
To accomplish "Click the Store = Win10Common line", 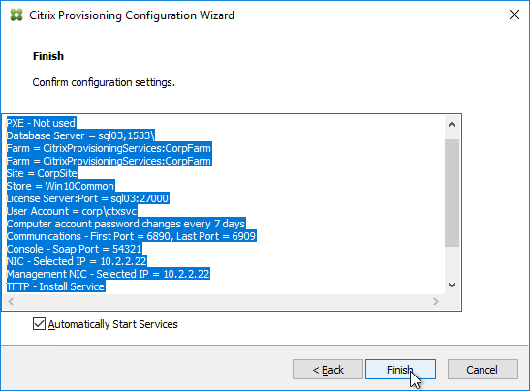I will (61, 186).
